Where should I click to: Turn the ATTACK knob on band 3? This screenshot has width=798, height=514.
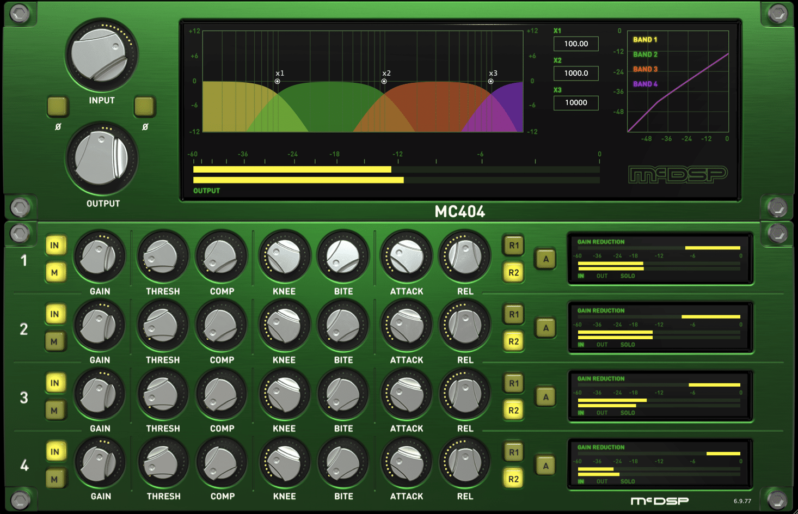pyautogui.click(x=406, y=394)
